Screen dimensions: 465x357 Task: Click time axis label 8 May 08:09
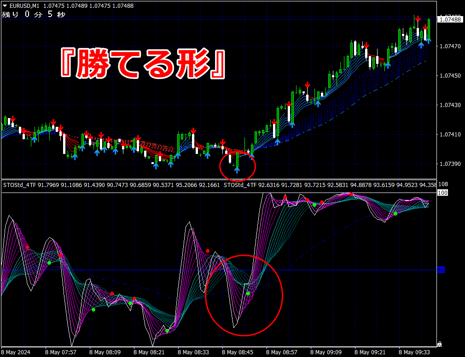pyautogui.click(x=105, y=352)
